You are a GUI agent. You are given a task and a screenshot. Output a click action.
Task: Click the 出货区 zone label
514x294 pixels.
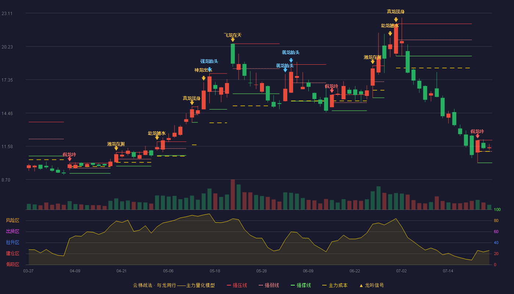tap(12, 232)
